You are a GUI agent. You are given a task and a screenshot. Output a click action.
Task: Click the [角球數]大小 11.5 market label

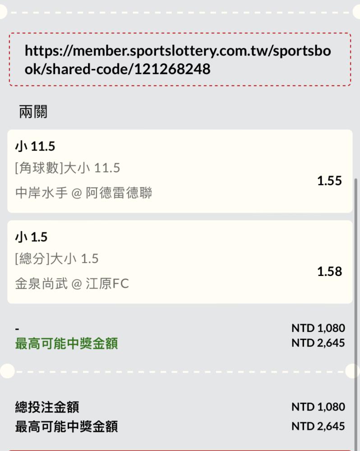click(67, 168)
